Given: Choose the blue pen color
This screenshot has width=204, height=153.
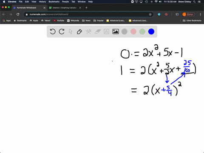Looking at the screenshot, I should click(151, 31).
